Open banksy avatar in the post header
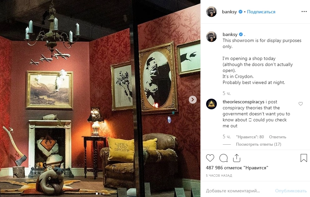Viewport: 310px width, 197px height. [x=211, y=12]
